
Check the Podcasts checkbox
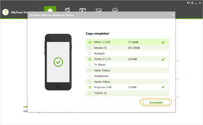(x=90, y=53)
